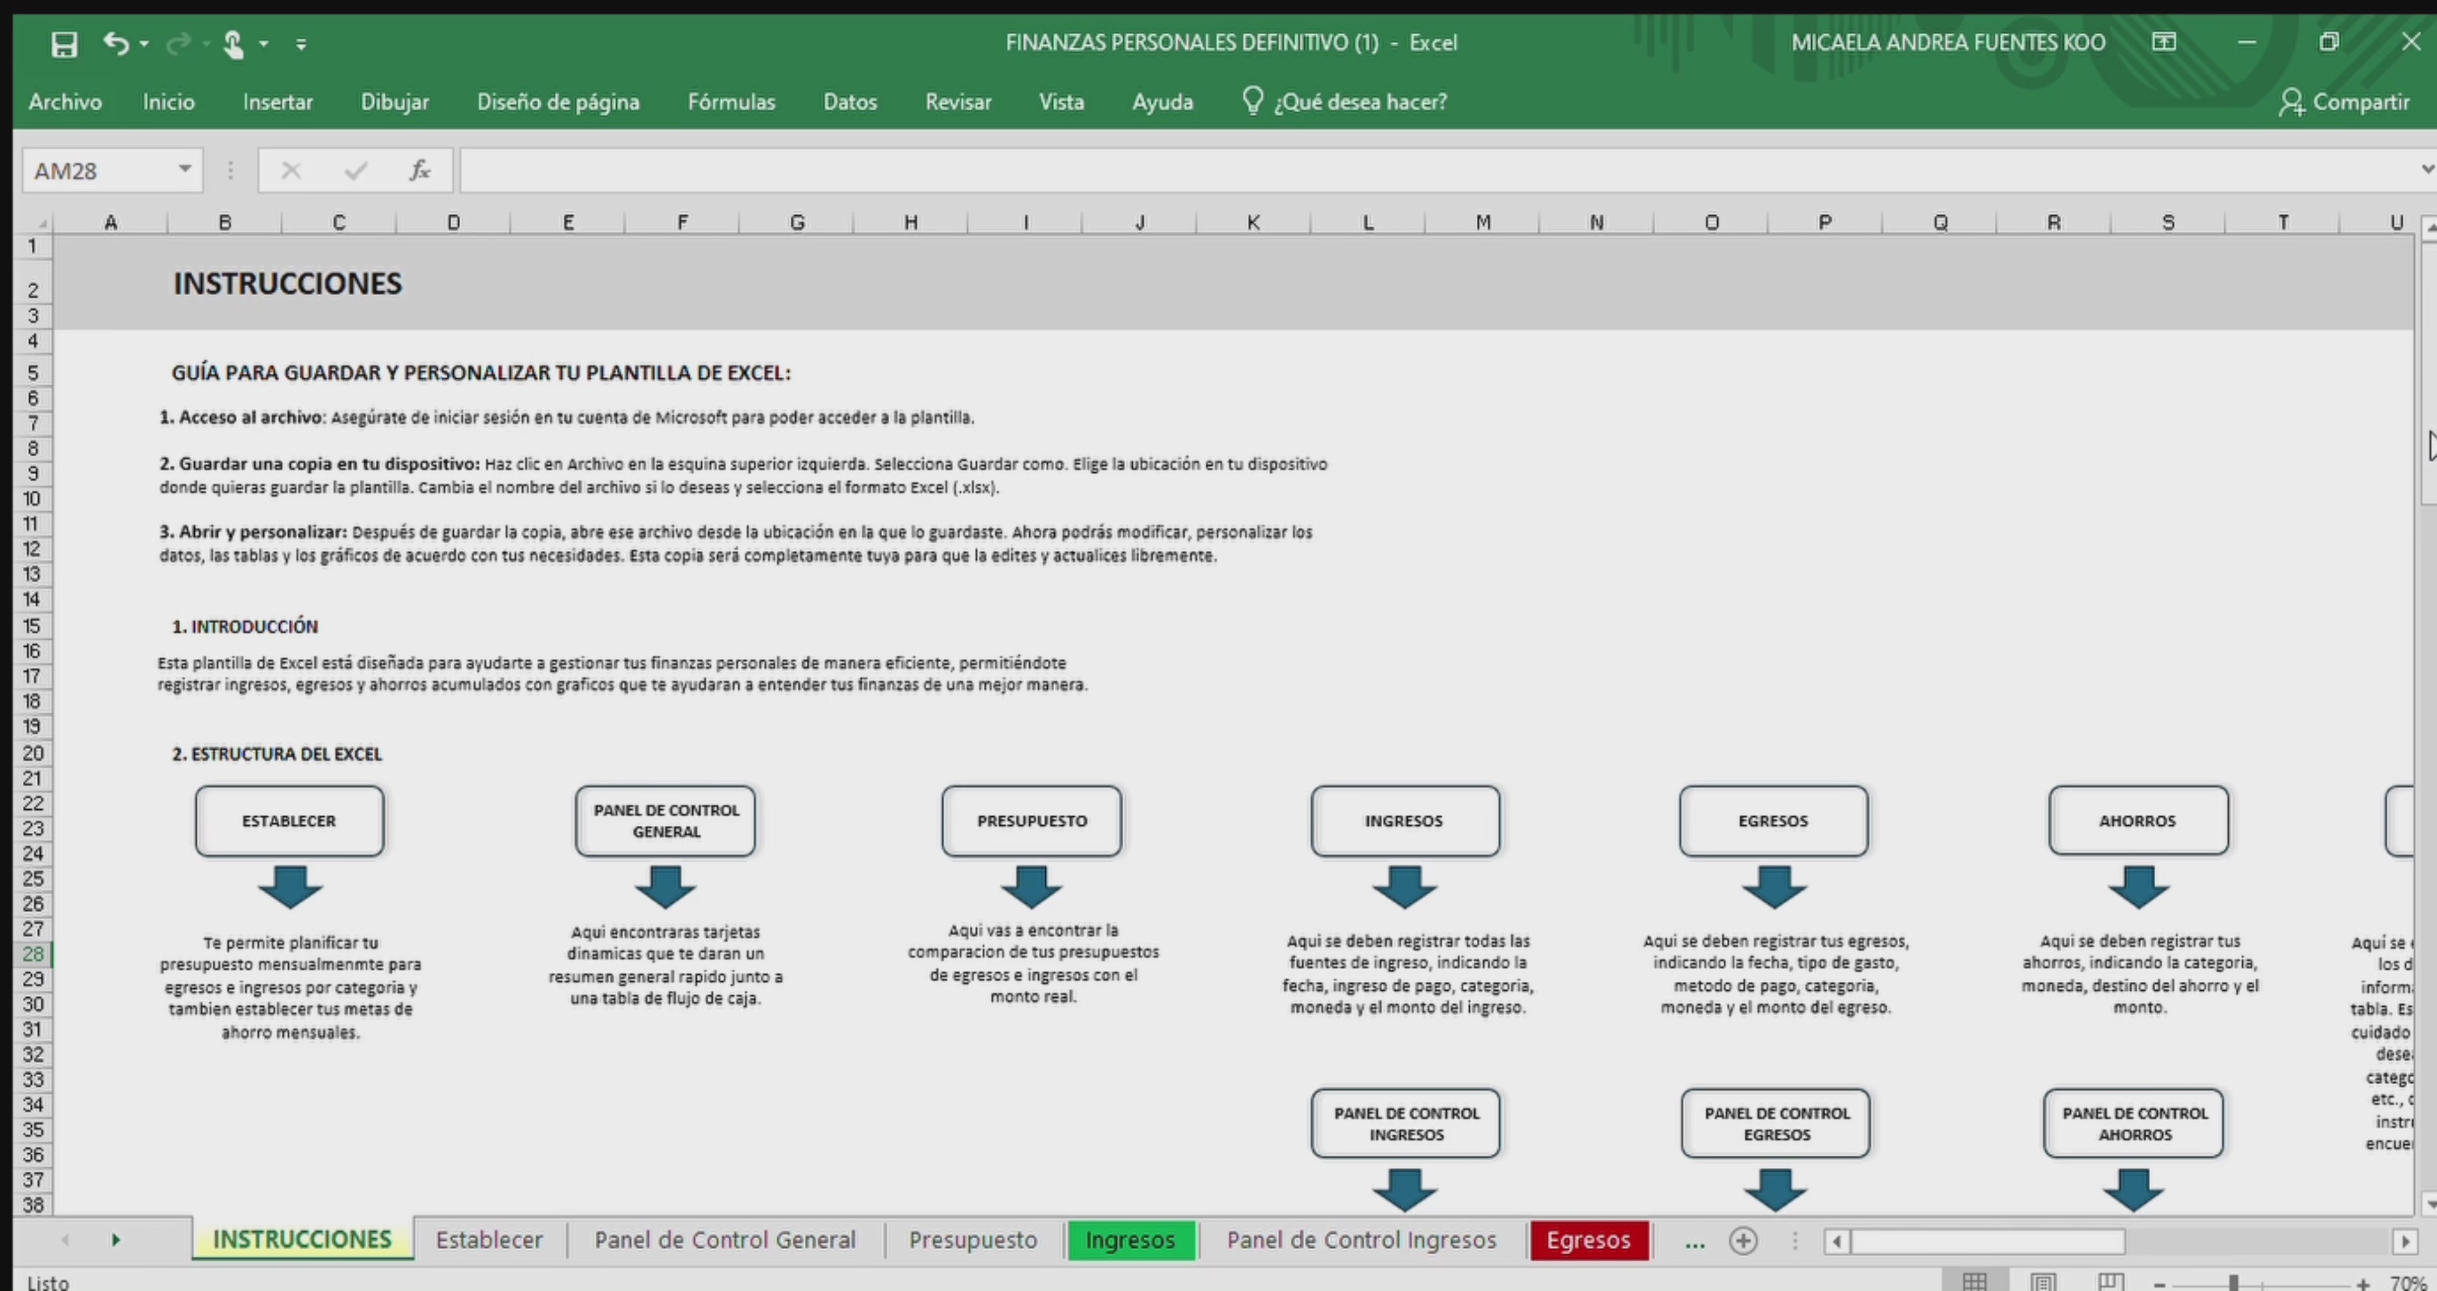The width and height of the screenshot is (2437, 1291).
Task: Click the AHORROS box
Action: [x=2138, y=821]
